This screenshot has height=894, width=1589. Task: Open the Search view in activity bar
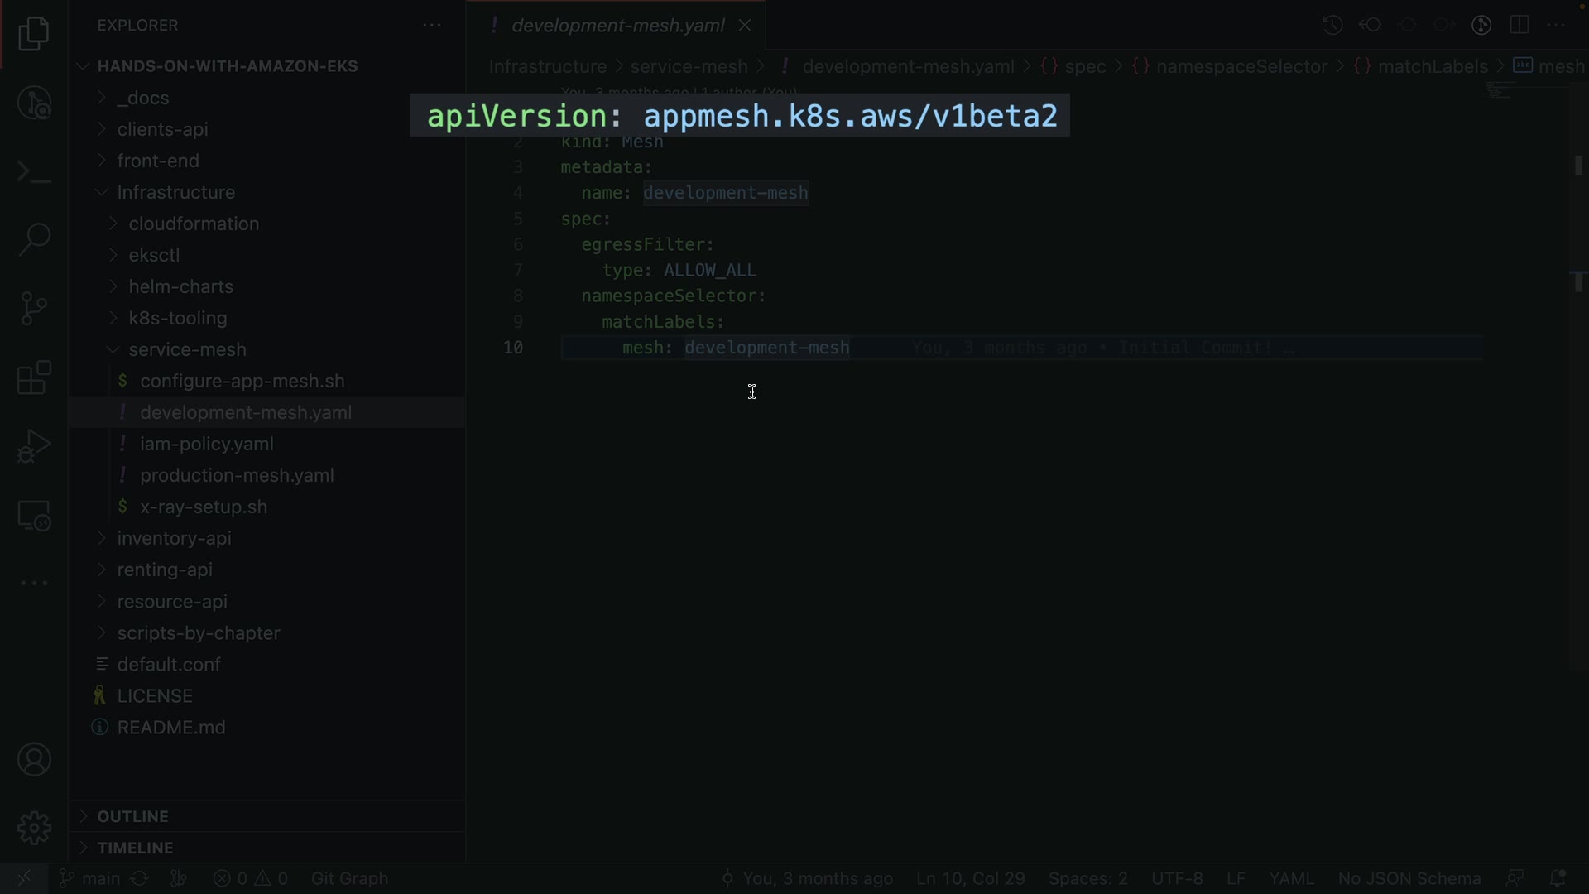point(34,239)
